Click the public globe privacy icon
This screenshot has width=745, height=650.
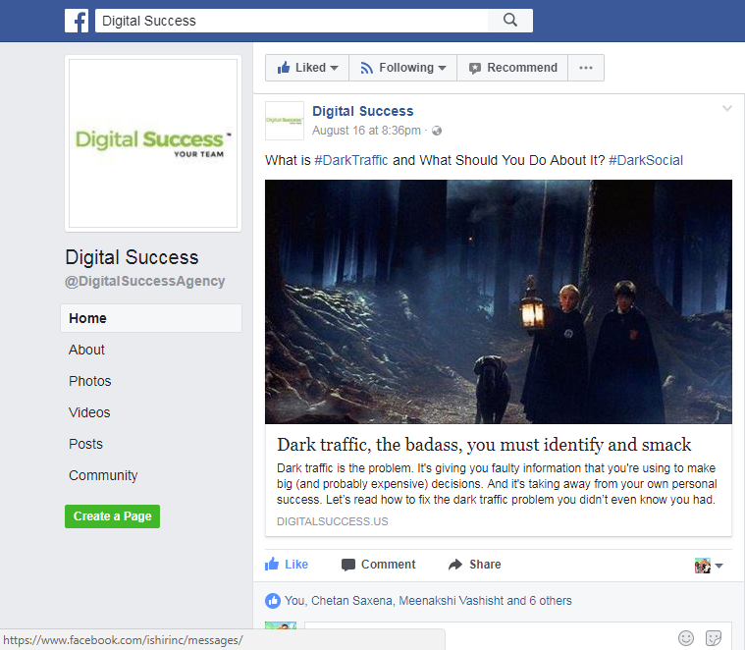coord(437,131)
